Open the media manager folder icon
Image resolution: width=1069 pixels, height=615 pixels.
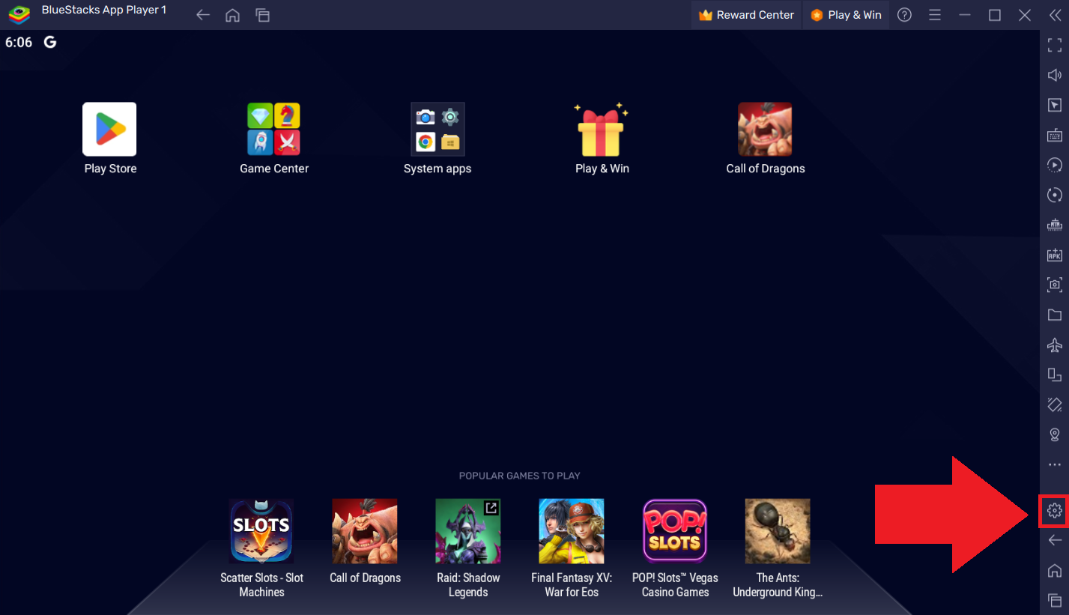[x=1055, y=315]
